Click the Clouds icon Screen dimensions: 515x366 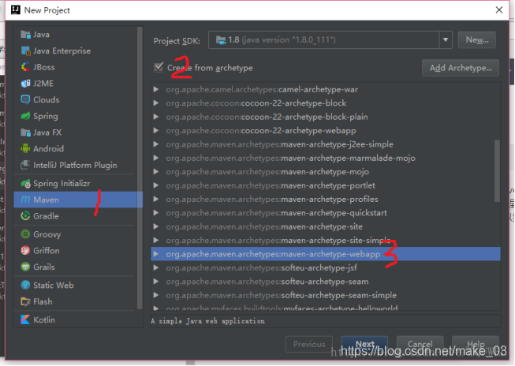coord(25,99)
